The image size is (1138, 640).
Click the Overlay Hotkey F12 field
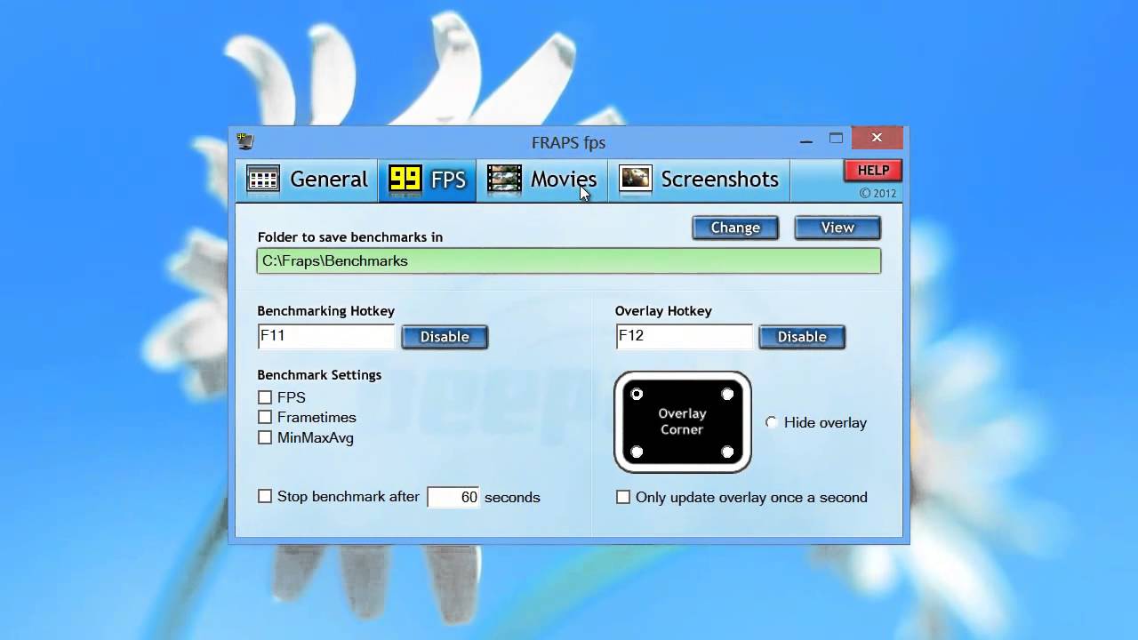pyautogui.click(x=684, y=336)
